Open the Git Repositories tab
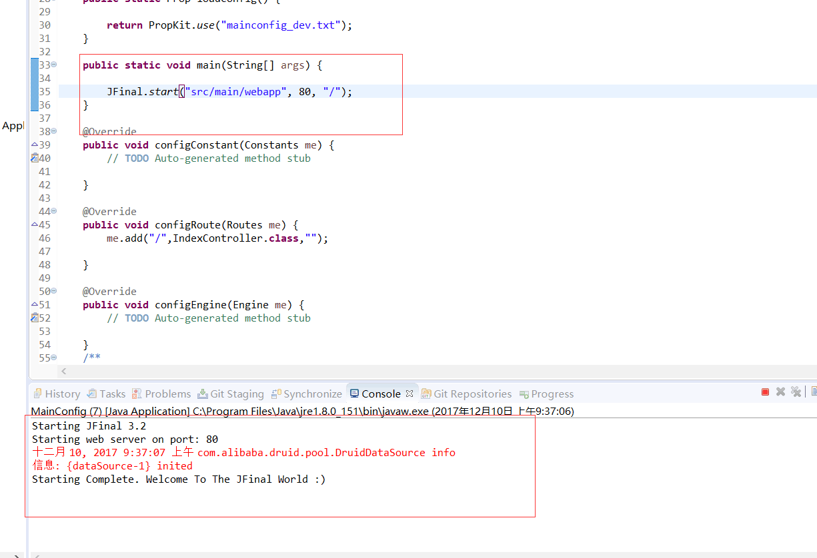 [467, 394]
